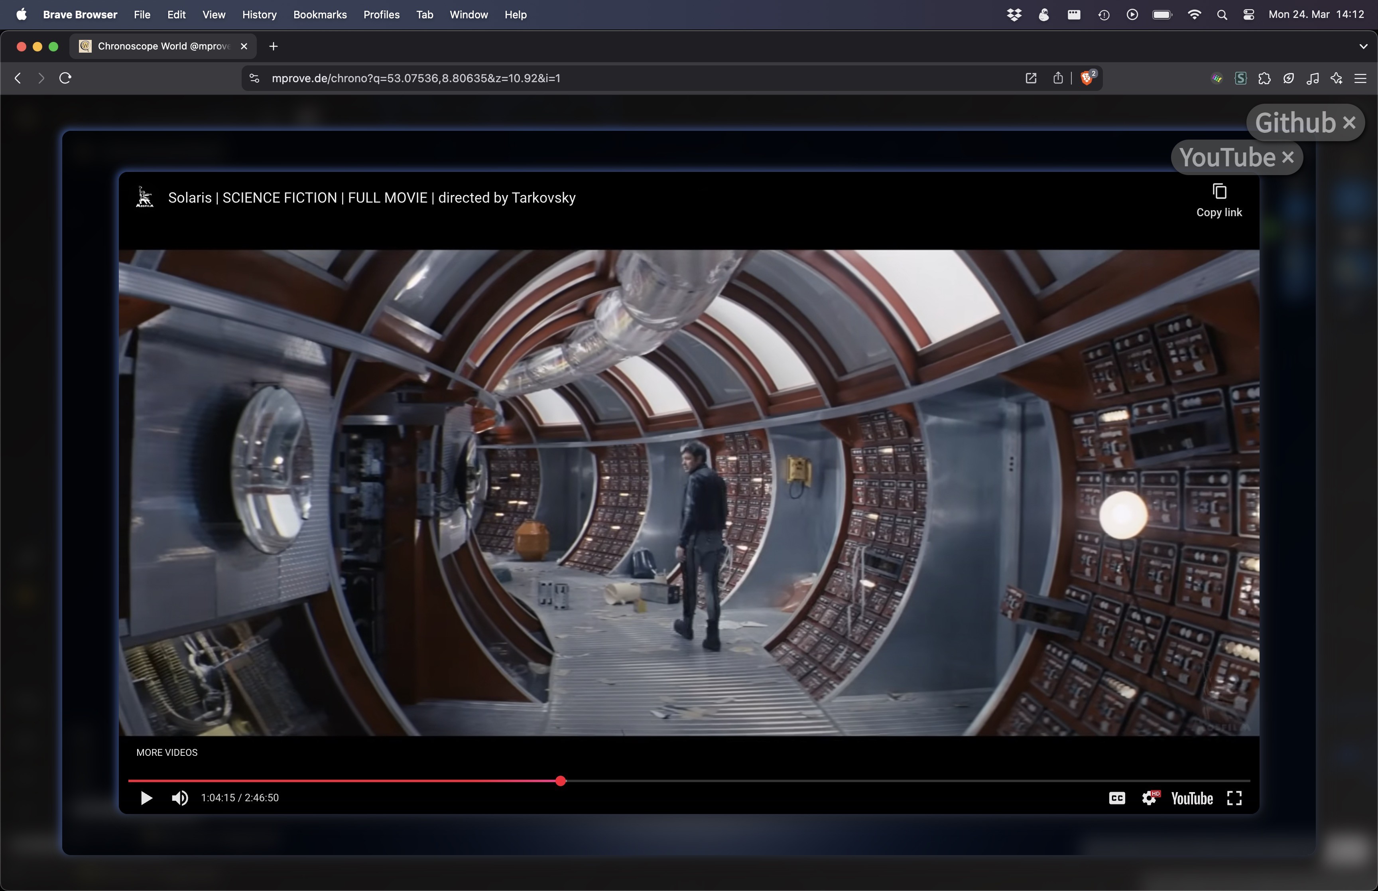Open menu bar date and time
This screenshot has height=891, width=1378.
(x=1316, y=14)
